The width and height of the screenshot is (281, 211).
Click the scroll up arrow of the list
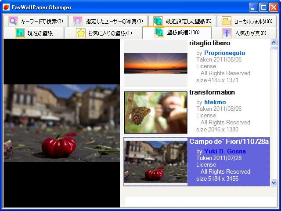(274, 43)
